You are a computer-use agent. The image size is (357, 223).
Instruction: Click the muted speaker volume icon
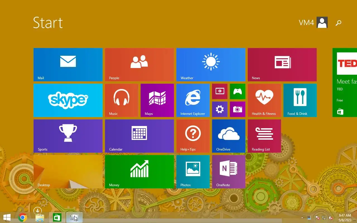click(x=331, y=218)
